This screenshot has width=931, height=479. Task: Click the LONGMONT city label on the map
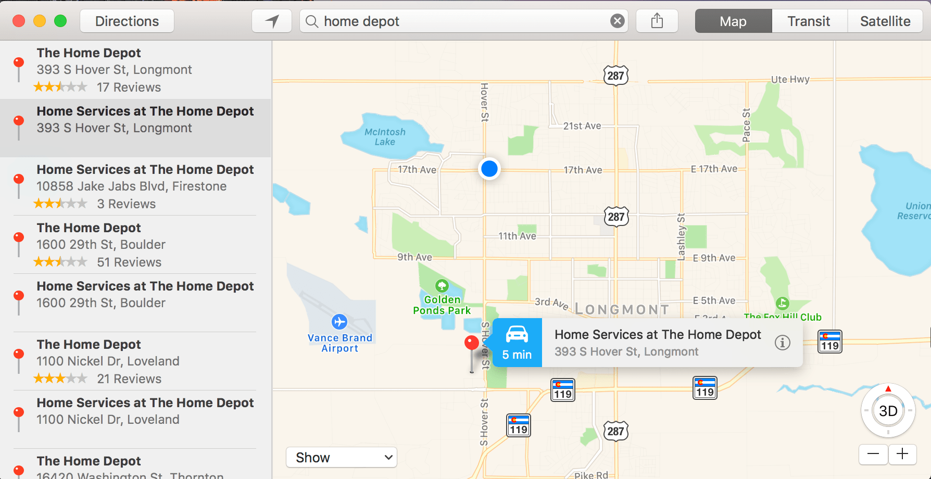point(622,310)
